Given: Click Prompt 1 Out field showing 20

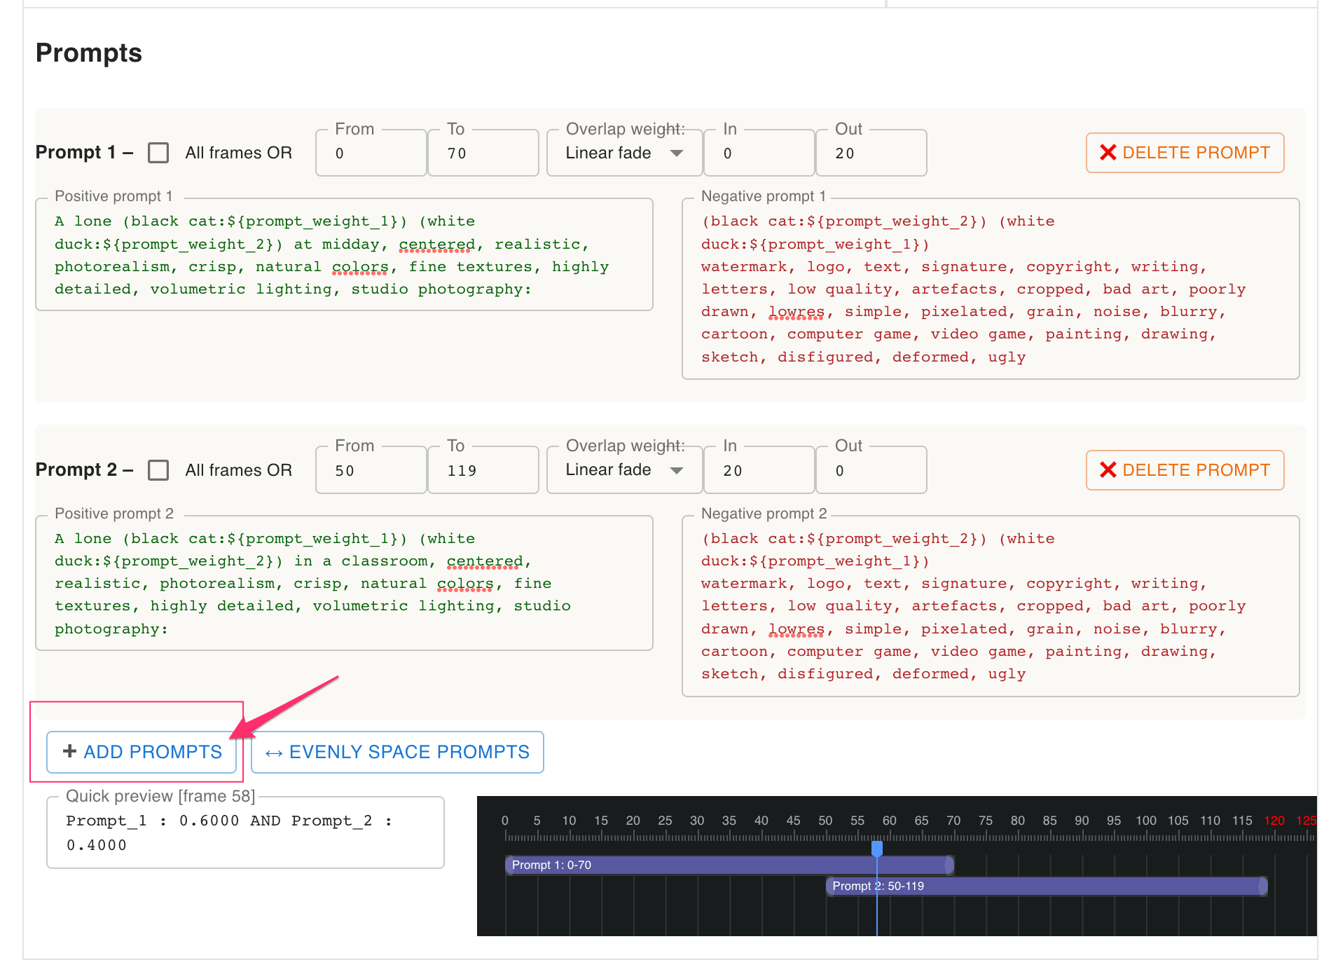Looking at the screenshot, I should (871, 153).
